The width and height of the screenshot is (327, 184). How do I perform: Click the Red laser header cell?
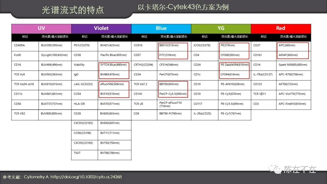click(x=281, y=28)
